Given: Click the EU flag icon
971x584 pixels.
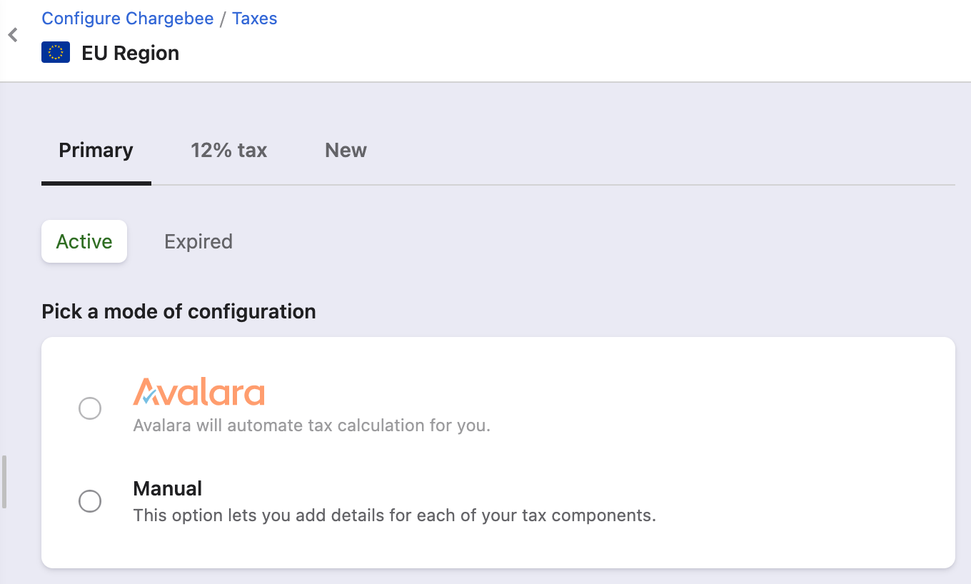Looking at the screenshot, I should click(x=56, y=53).
